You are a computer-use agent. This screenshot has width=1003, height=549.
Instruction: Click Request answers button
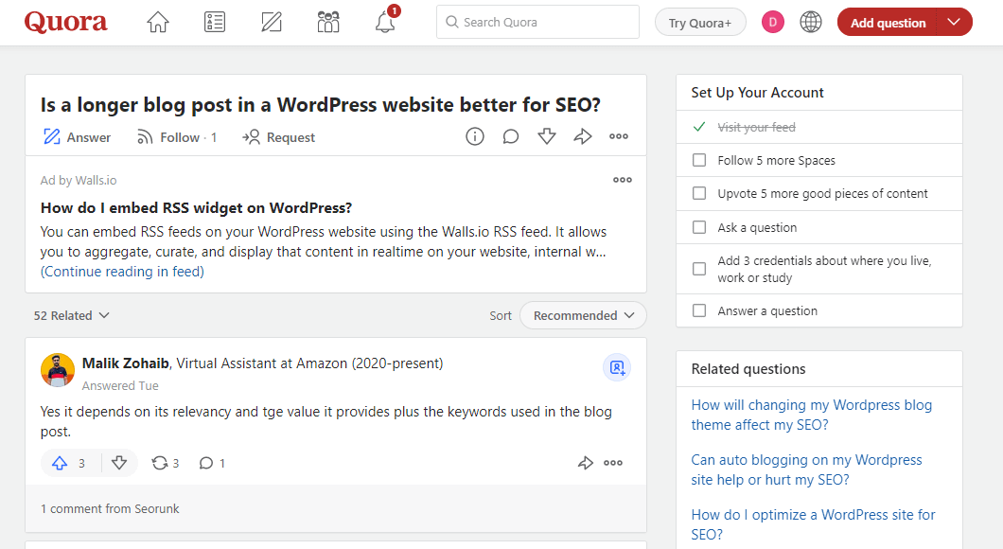279,137
